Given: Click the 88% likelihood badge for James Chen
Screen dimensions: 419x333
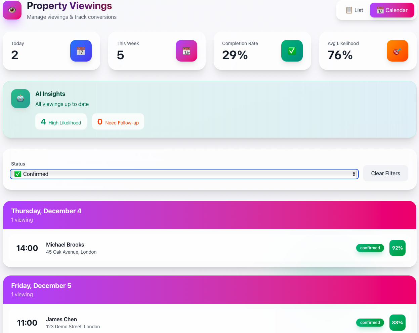Looking at the screenshot, I should tap(397, 323).
